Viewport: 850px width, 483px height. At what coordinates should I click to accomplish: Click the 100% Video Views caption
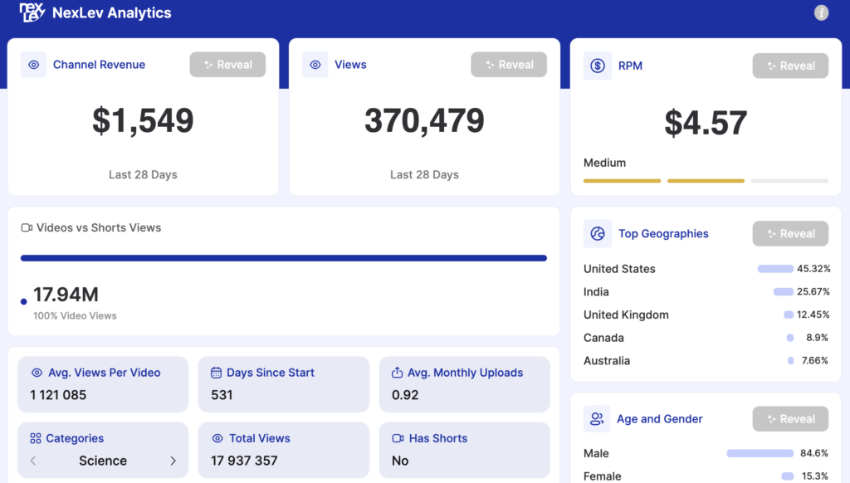[x=75, y=315]
